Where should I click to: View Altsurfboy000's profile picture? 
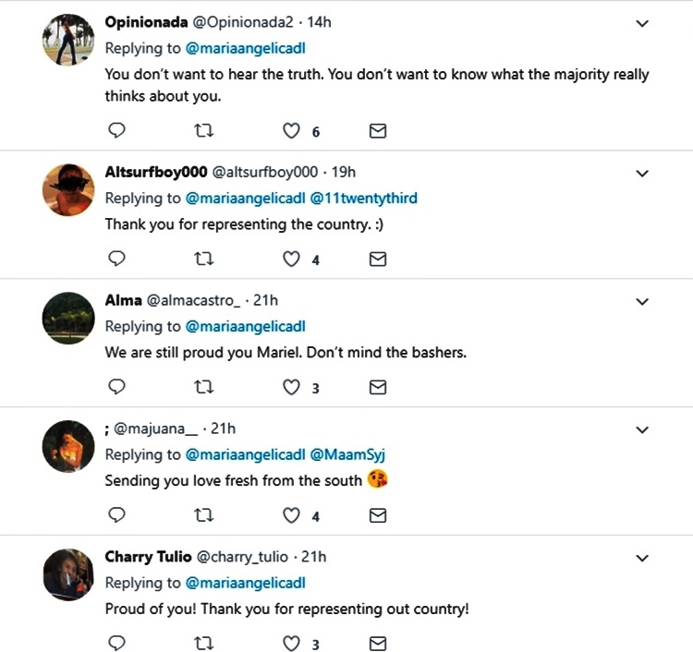tap(70, 191)
